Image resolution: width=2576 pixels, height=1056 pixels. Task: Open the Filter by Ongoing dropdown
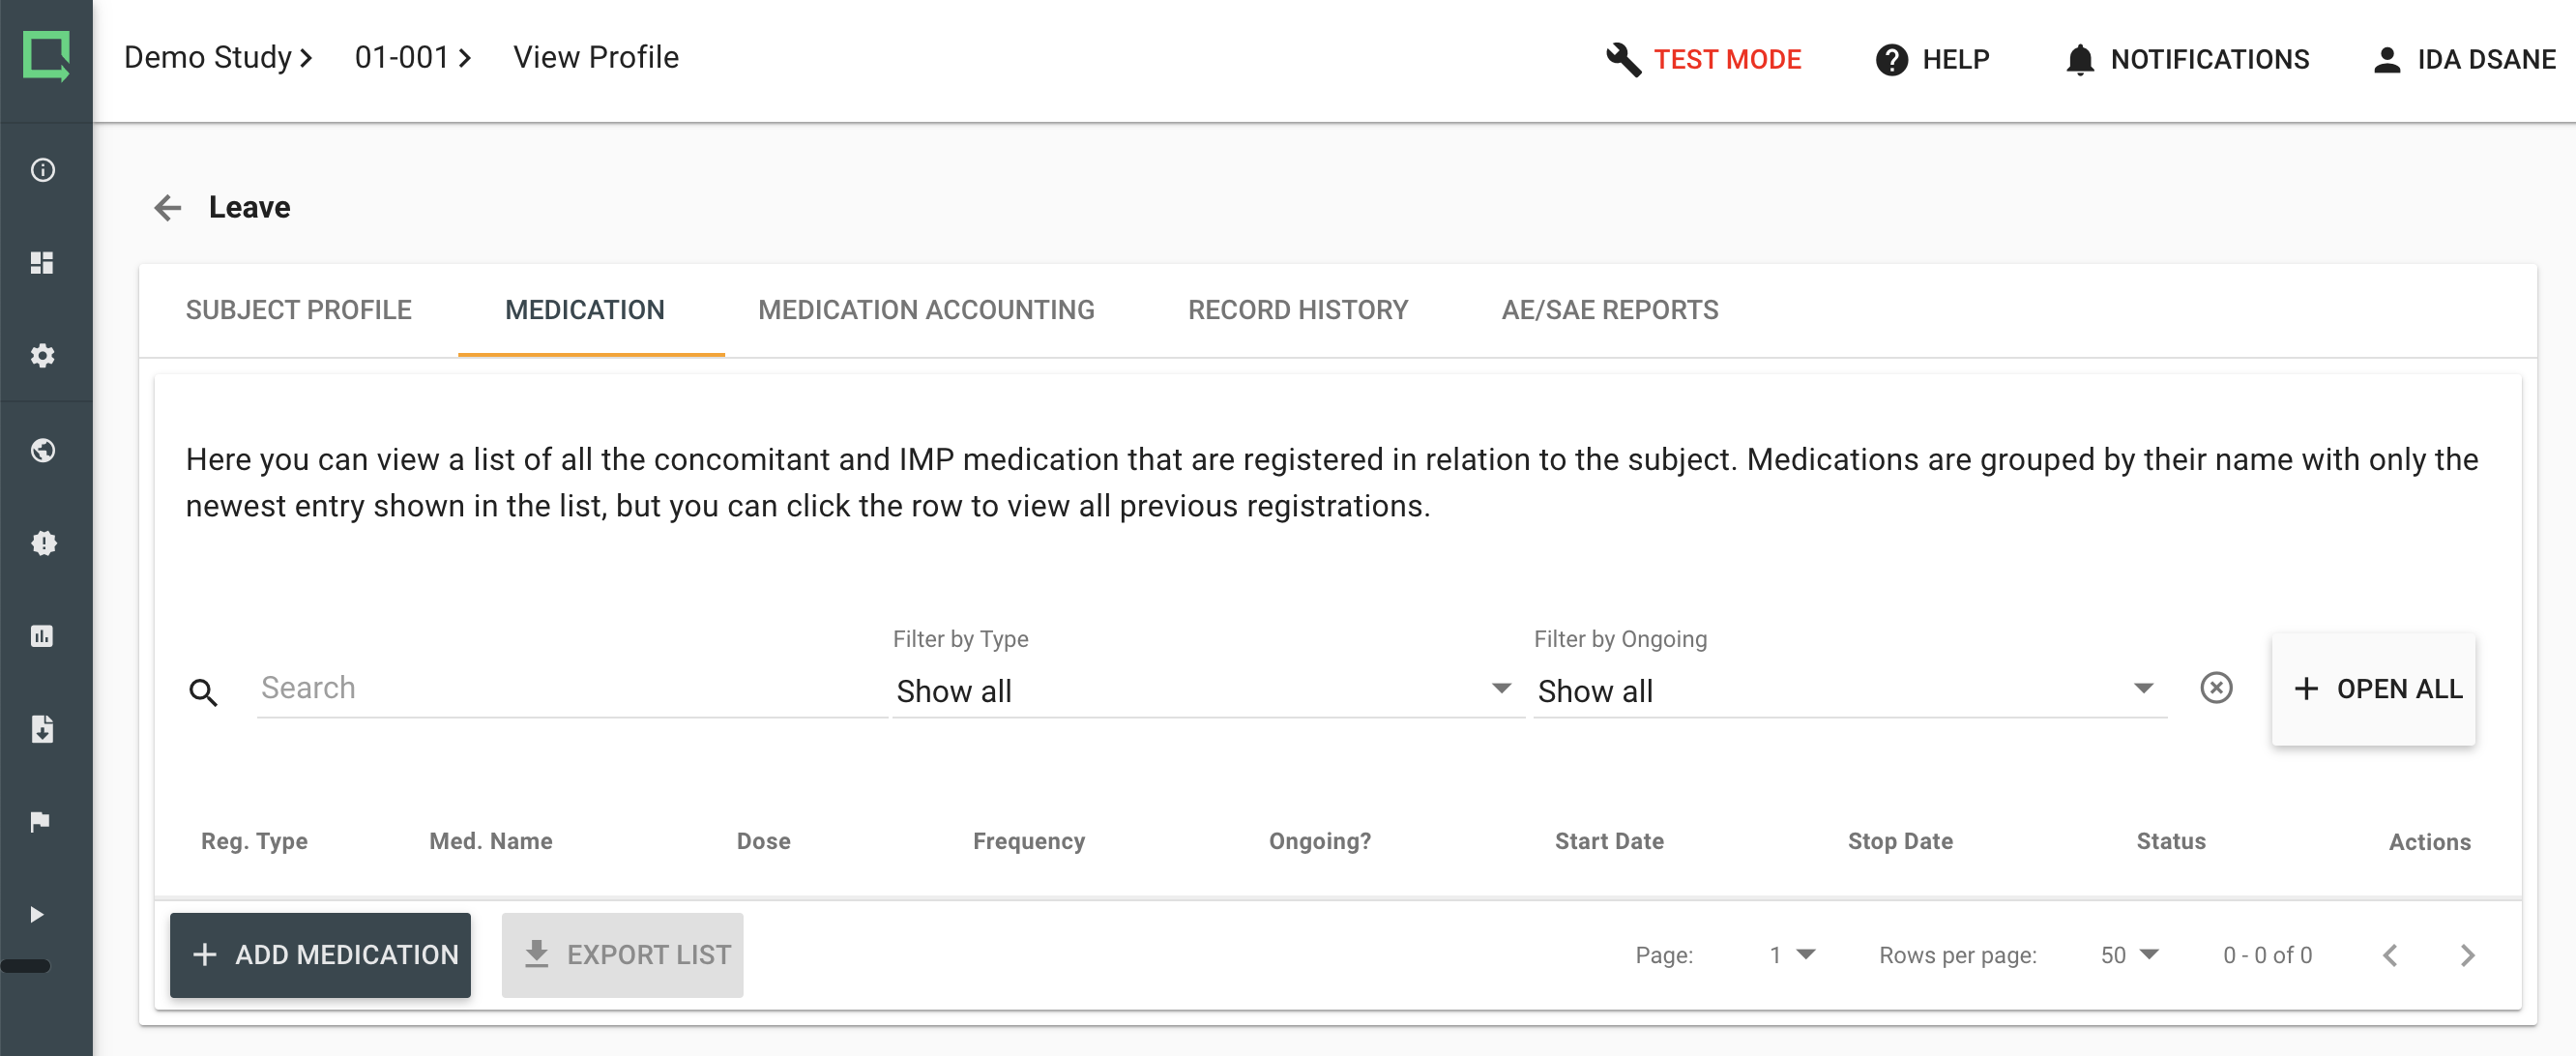[x=1848, y=690]
